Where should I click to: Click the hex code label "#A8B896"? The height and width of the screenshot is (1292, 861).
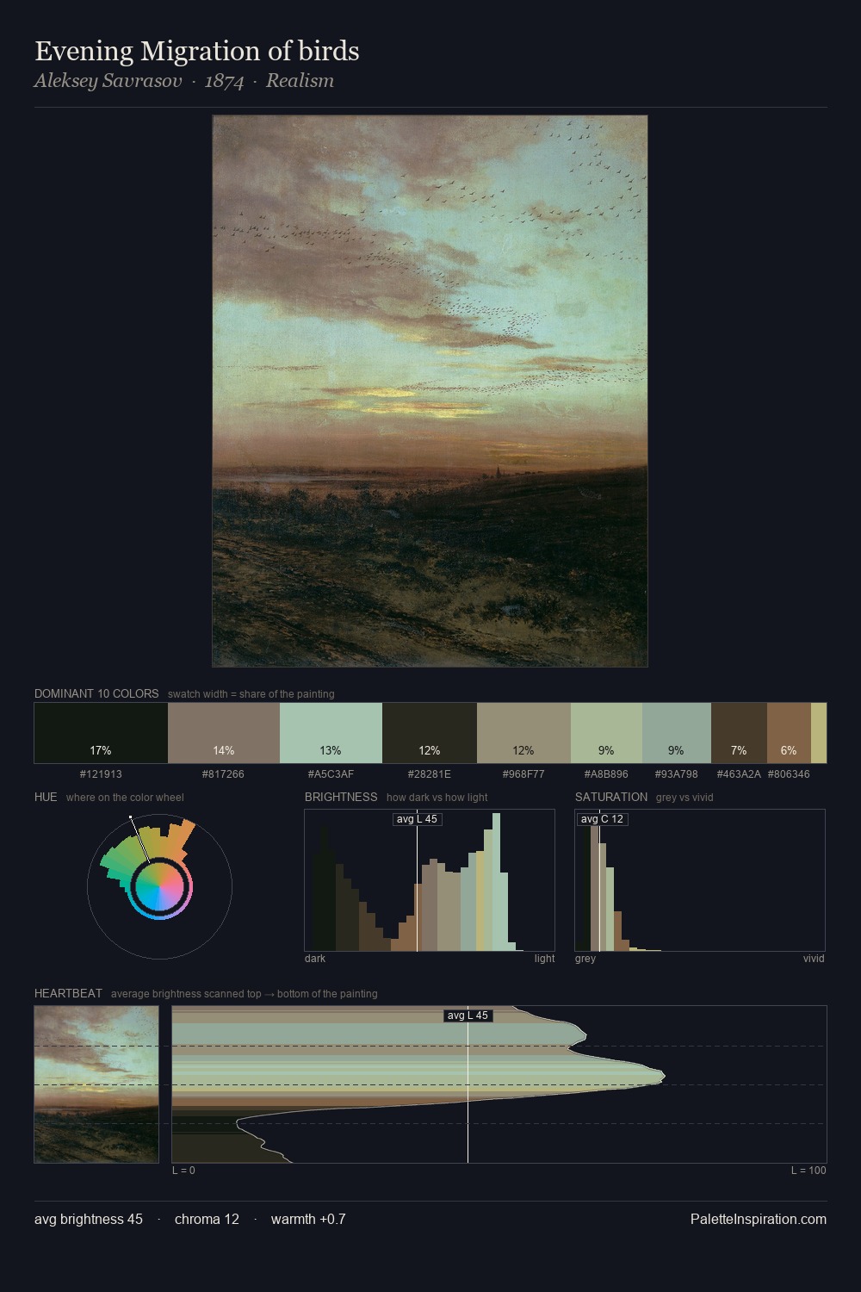tap(606, 774)
